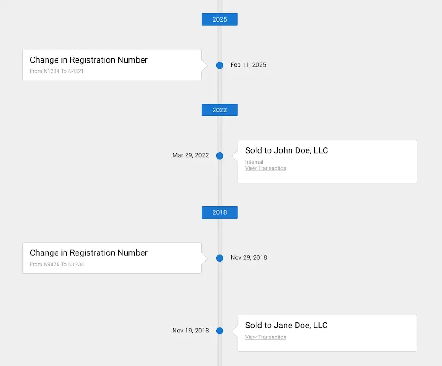Image resolution: width=442 pixels, height=366 pixels.
Task: Click the 2022 year badge
Action: click(220, 110)
